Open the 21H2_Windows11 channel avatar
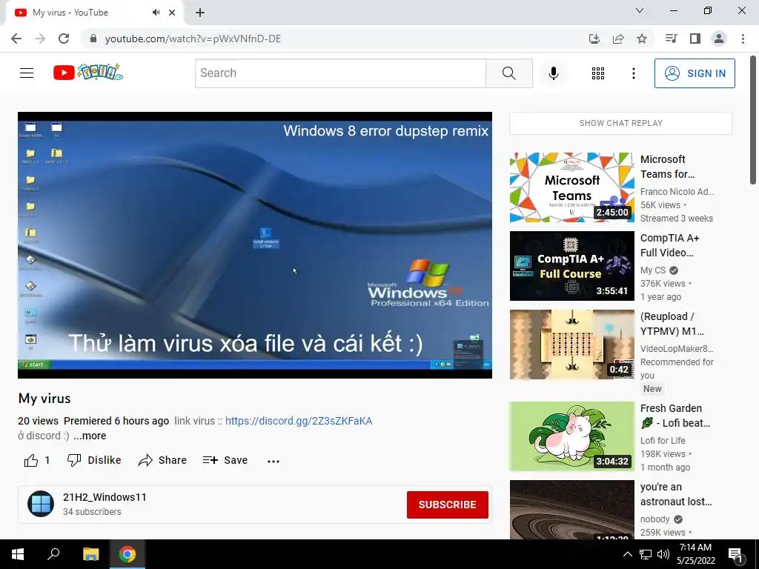 [41, 504]
